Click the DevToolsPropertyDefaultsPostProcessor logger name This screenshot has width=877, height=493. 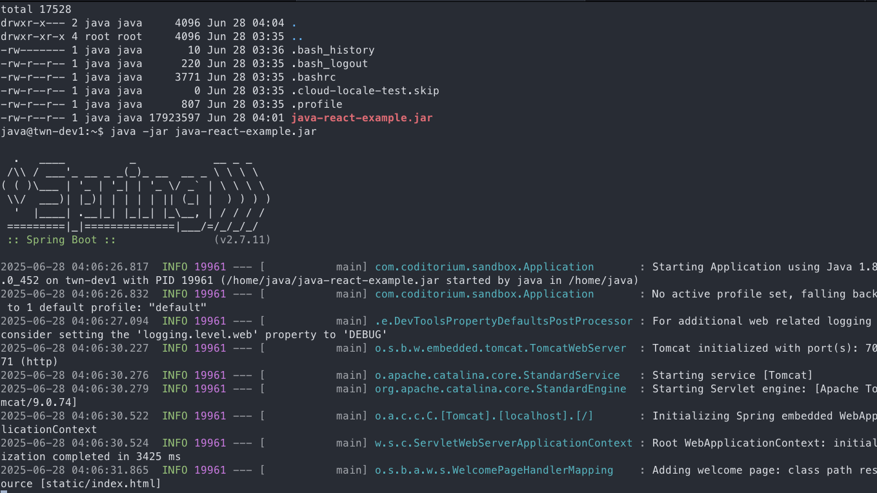click(x=504, y=321)
